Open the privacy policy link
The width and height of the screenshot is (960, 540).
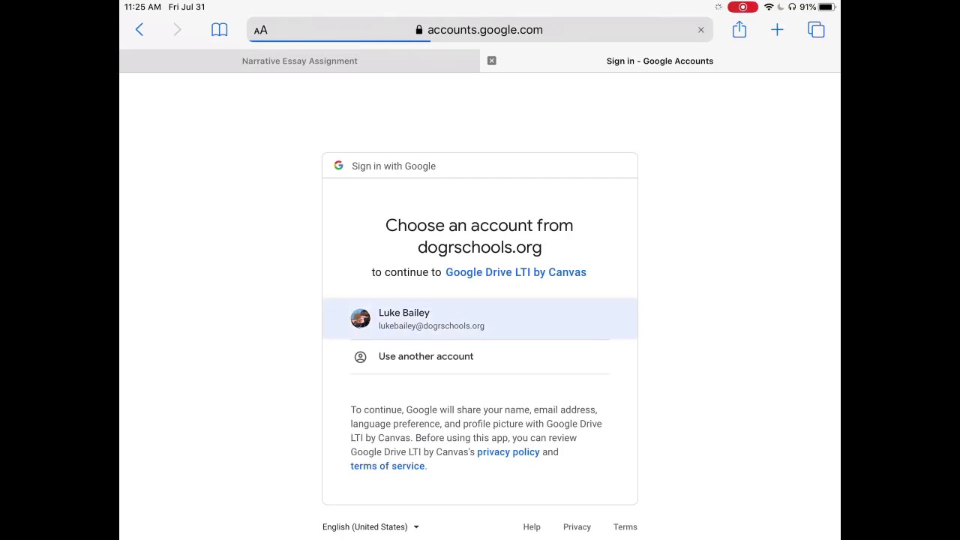pyautogui.click(x=508, y=452)
